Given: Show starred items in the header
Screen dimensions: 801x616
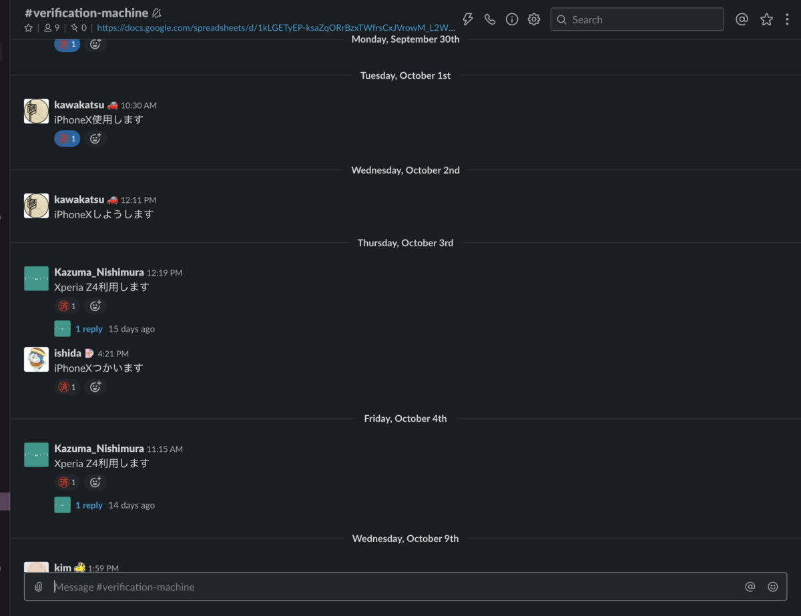Looking at the screenshot, I should click(766, 19).
